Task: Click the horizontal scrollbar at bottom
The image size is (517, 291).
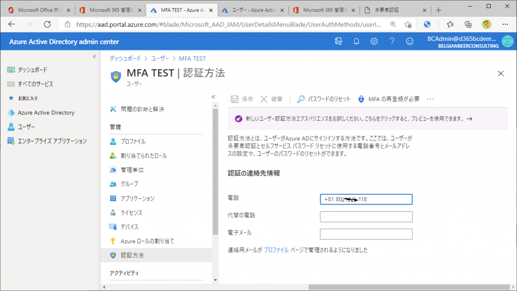Action: (x=409, y=287)
